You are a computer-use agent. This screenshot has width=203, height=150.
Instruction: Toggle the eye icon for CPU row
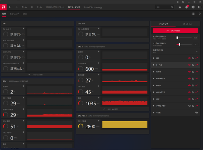pos(189,99)
